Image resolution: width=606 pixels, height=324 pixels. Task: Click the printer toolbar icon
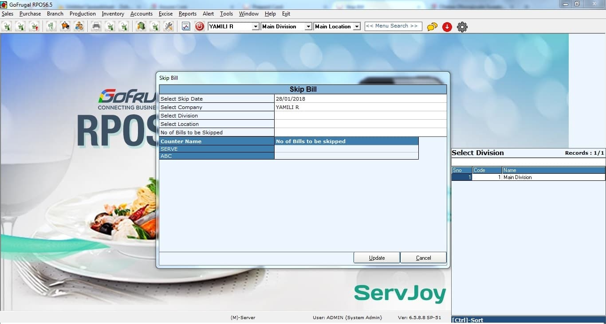[x=96, y=27]
